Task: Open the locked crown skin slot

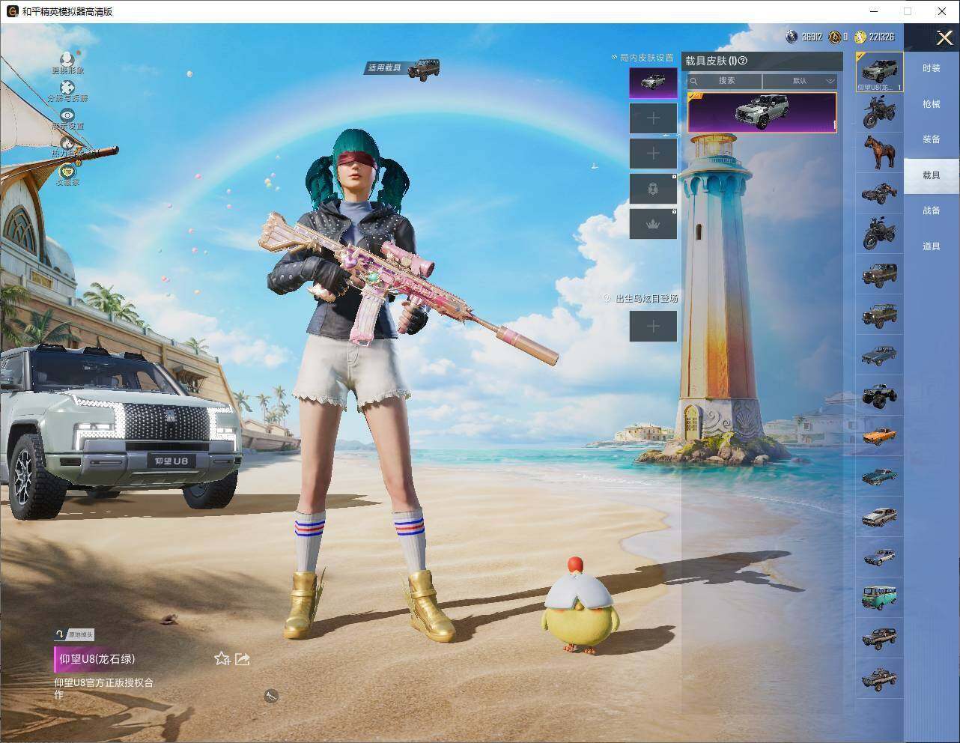Action: pyautogui.click(x=653, y=224)
